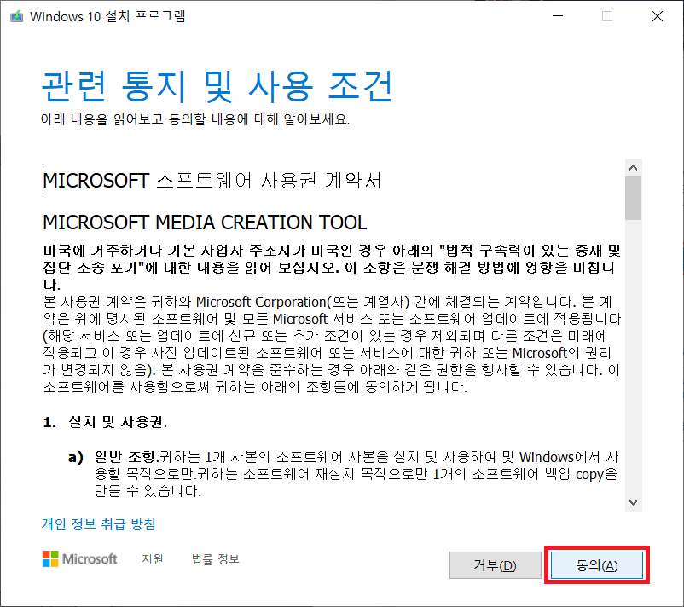Click the bold paragraph starting 미국에 거주하거나
The width and height of the screenshot is (684, 607).
pyautogui.click(x=332, y=268)
